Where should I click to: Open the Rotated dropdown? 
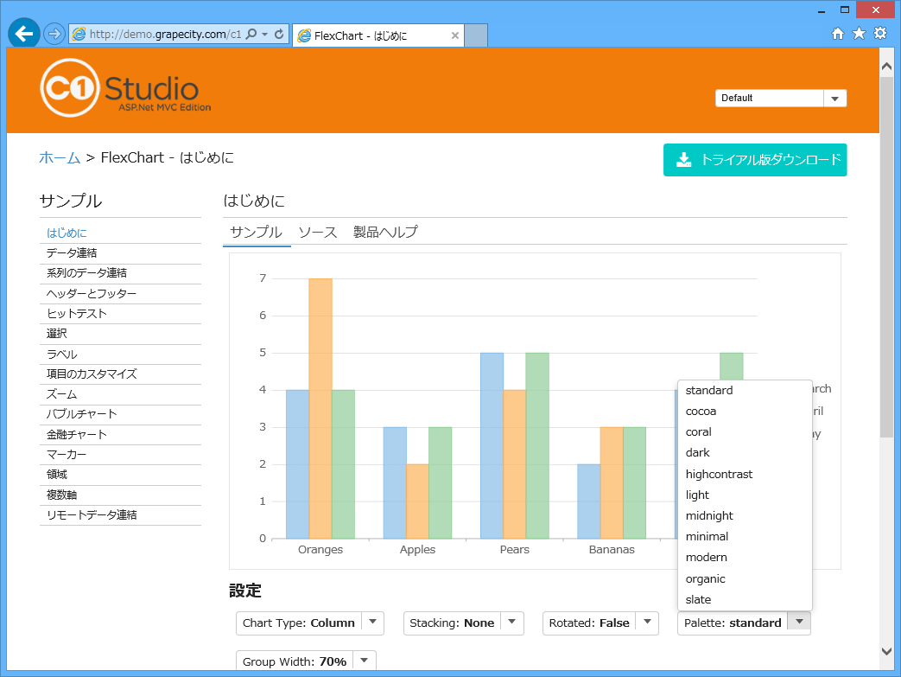pyautogui.click(x=646, y=623)
